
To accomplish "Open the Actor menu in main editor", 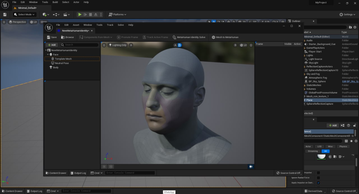I will (76, 2).
